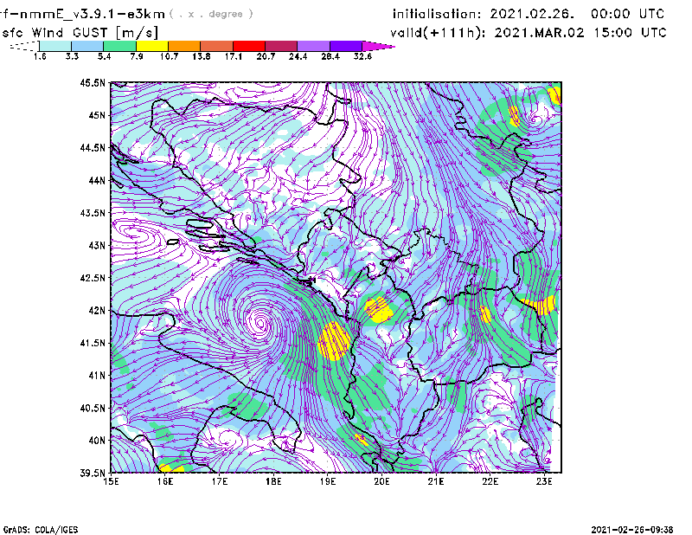The height and width of the screenshot is (535, 692).
Task: Click the "40N" latitude label
Action: 97,441
